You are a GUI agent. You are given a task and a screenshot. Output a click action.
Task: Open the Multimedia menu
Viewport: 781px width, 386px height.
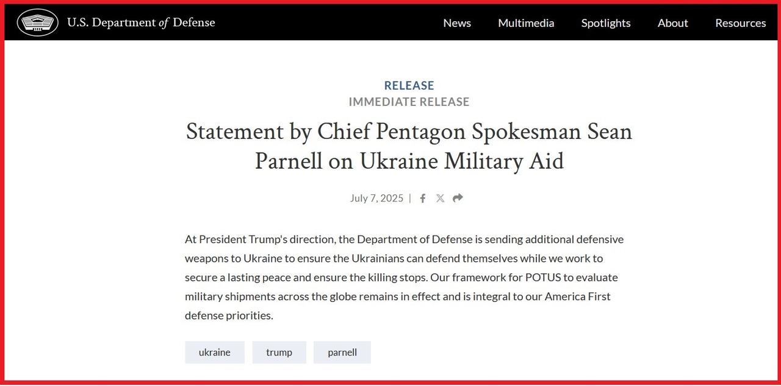click(x=526, y=23)
